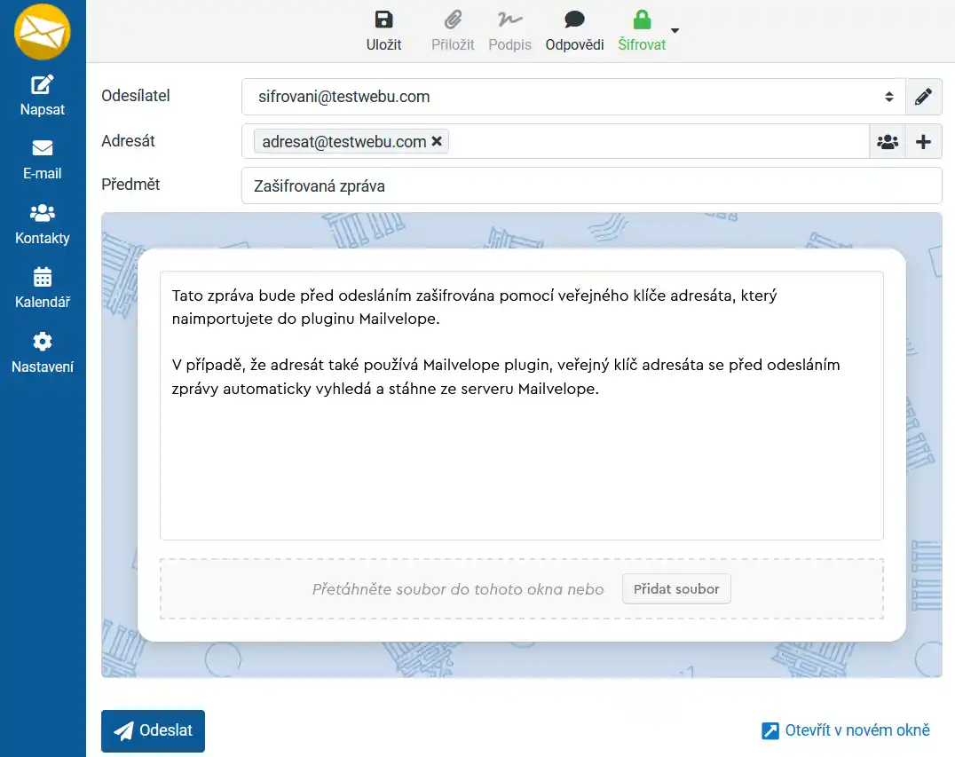Image resolution: width=955 pixels, height=757 pixels.
Task: Click Podpis signature tool
Action: tap(509, 31)
